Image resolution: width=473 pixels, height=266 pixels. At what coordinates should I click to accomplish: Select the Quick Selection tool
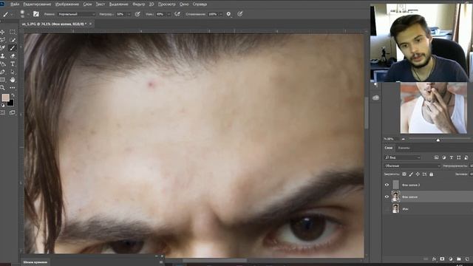[13, 40]
